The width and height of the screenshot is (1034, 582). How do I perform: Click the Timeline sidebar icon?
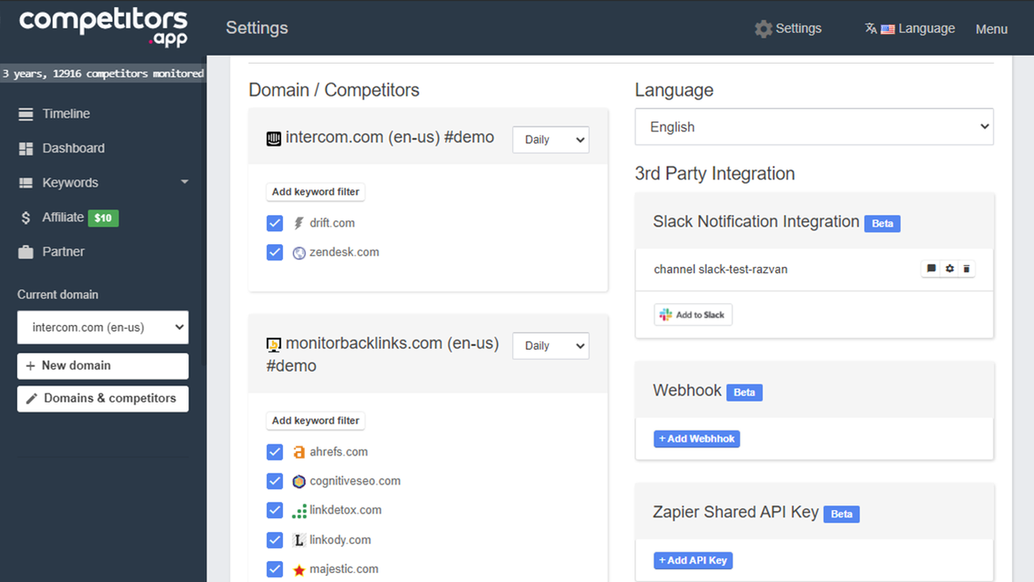click(x=27, y=114)
